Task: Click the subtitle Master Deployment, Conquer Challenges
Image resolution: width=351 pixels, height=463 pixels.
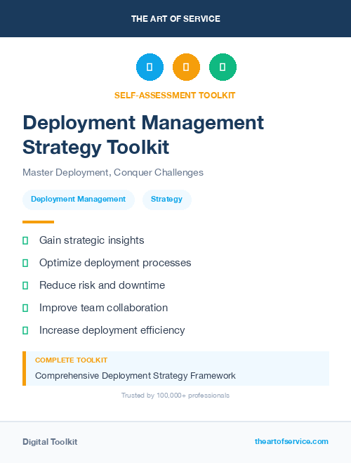Action: pos(113,172)
